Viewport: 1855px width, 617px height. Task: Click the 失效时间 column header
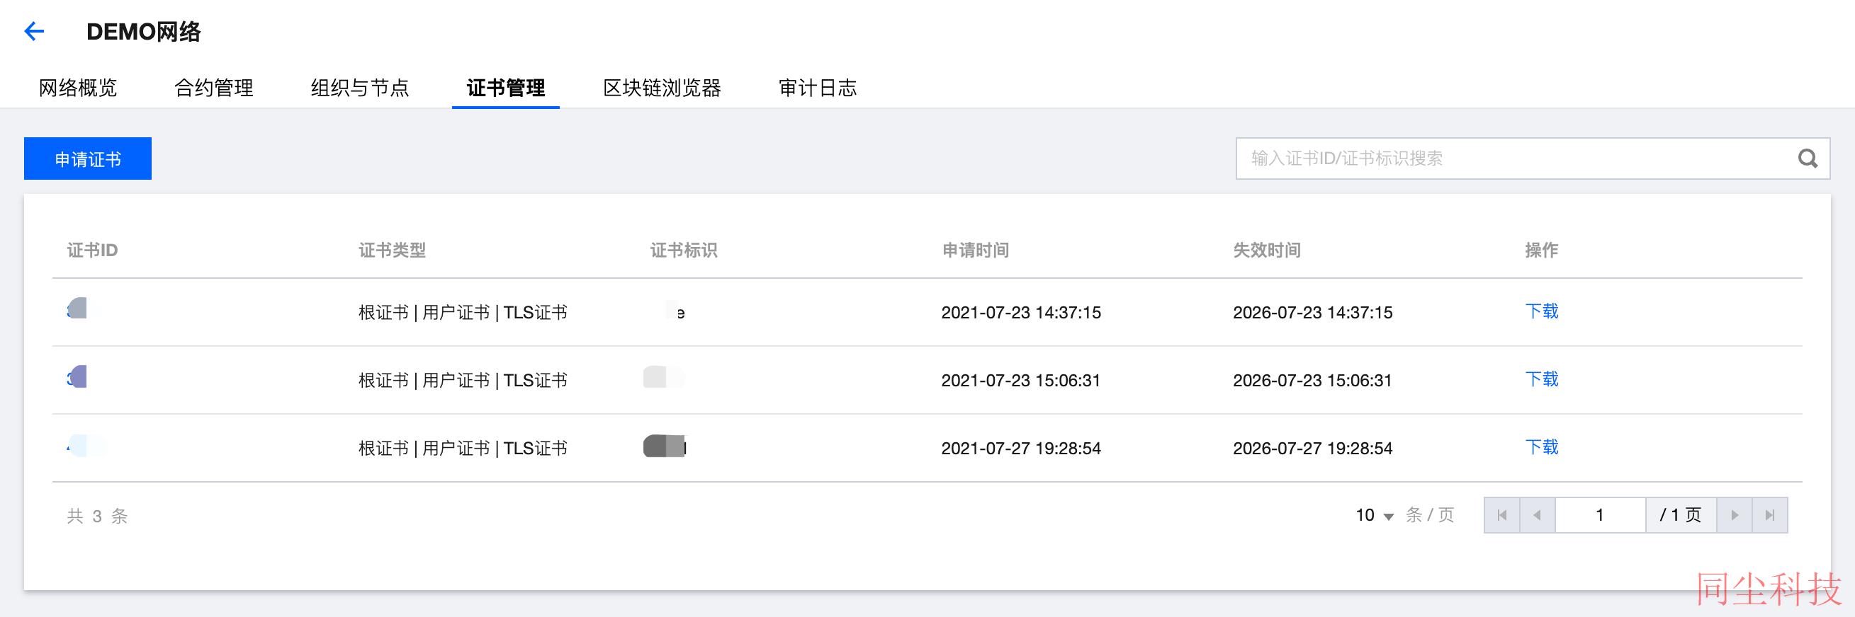[x=1267, y=250]
